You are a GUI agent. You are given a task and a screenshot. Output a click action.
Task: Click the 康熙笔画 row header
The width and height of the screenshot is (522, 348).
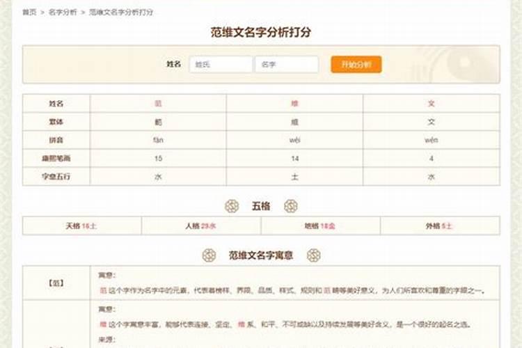point(56,158)
